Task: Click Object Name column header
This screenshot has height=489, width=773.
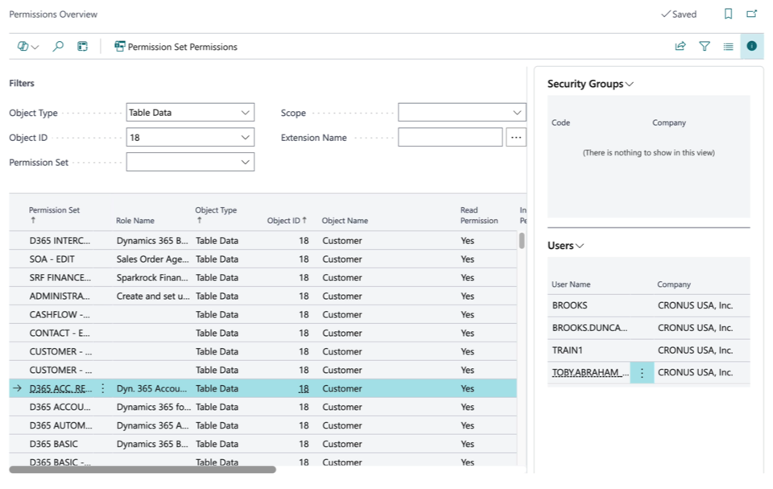Action: pos(345,221)
